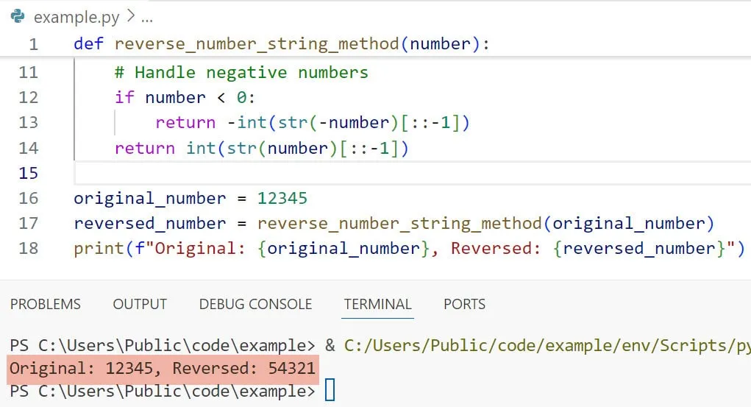
Task: Open the Python script path link in terminal
Action: pos(544,345)
